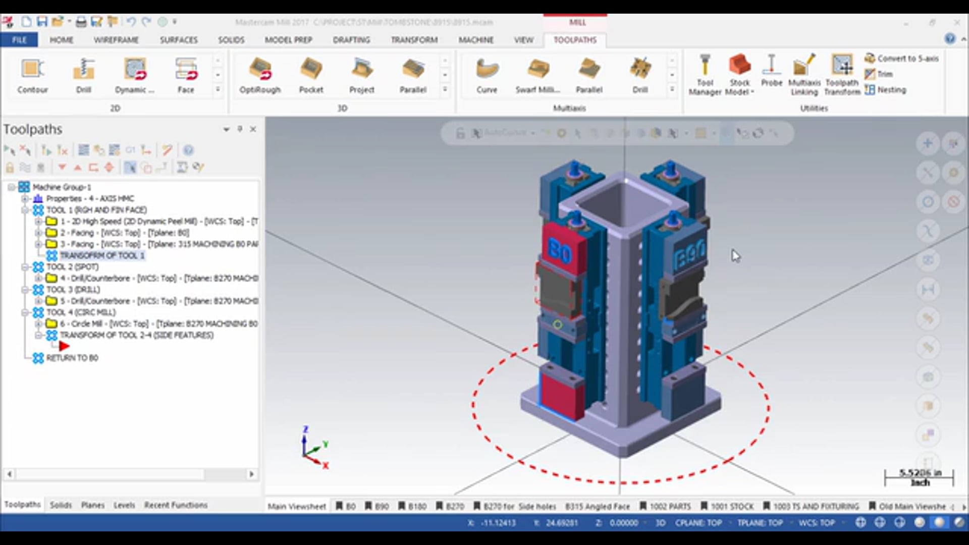The width and height of the screenshot is (969, 545).
Task: Open the VIEW ribbon tab
Action: pyautogui.click(x=523, y=40)
